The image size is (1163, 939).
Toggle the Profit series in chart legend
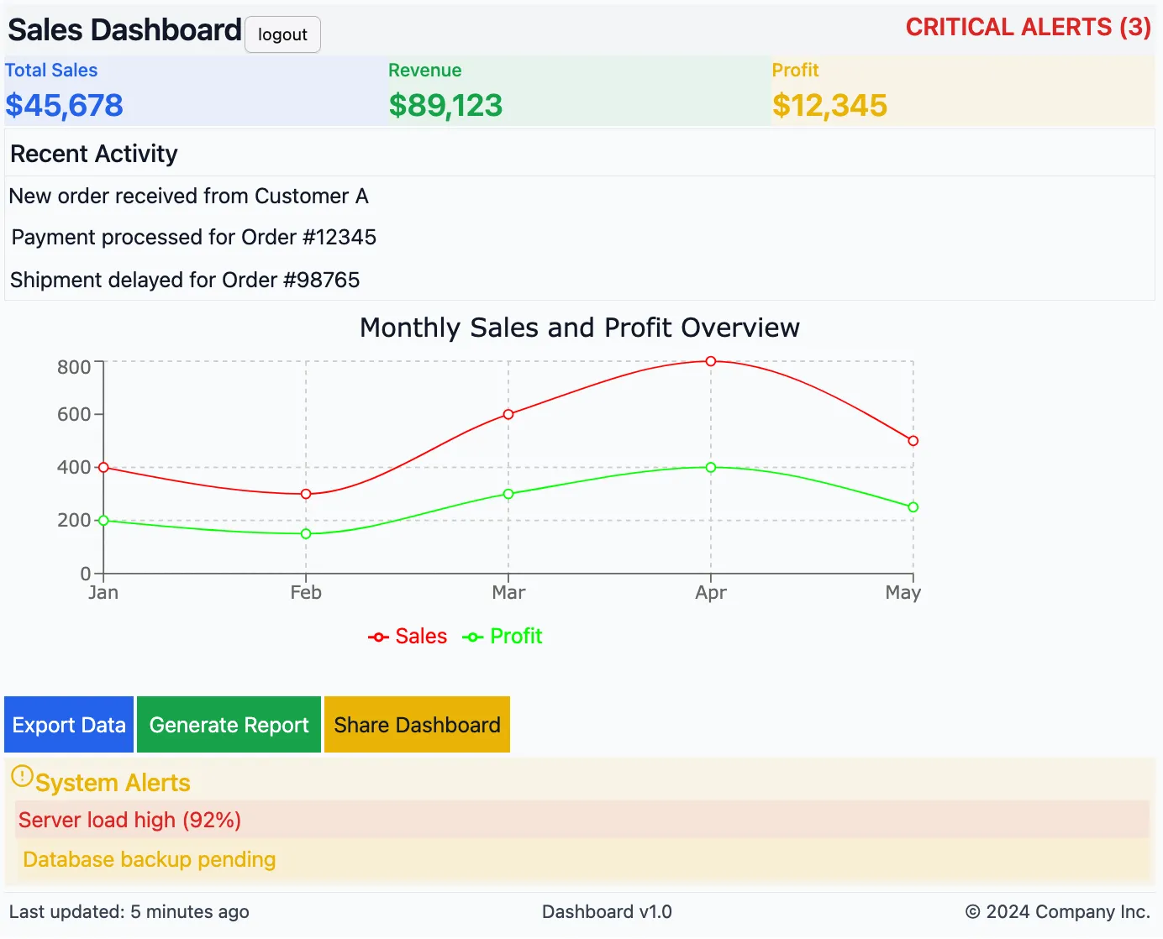pos(503,637)
